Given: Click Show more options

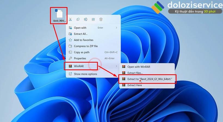Looking at the screenshot, I should (x=85, y=74).
